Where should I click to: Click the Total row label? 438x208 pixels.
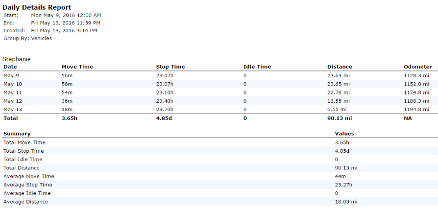pos(11,118)
